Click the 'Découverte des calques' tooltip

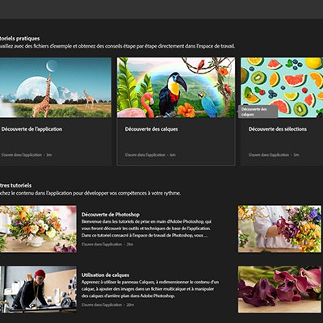pyautogui.click(x=258, y=111)
